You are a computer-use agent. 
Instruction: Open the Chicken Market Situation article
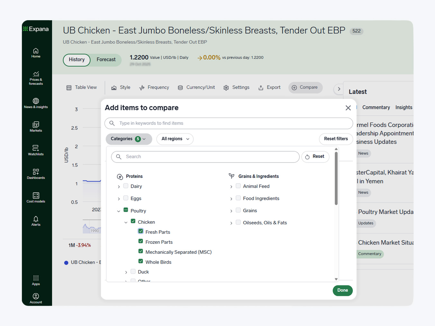point(385,243)
